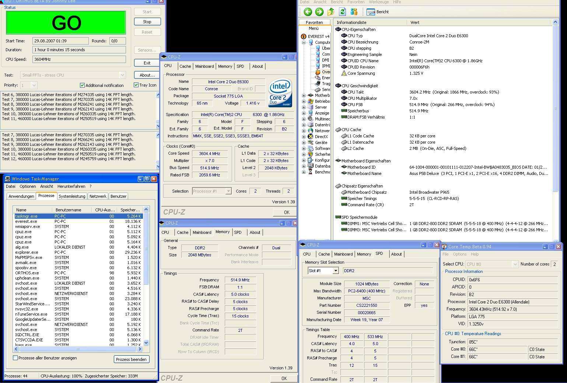The image size is (567, 383).
Task: Check Prozesse aller Benutzer anzeigen
Action: pyautogui.click(x=15, y=358)
